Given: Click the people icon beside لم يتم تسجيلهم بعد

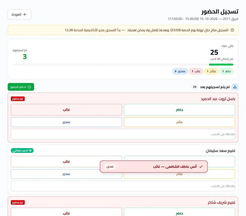Looking at the screenshot, I should 235,87.
